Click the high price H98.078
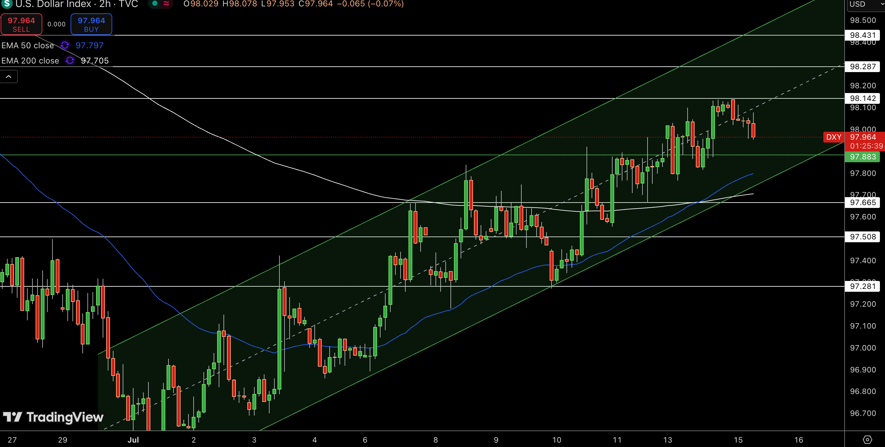Image resolution: width=885 pixels, height=447 pixels. pos(239,4)
